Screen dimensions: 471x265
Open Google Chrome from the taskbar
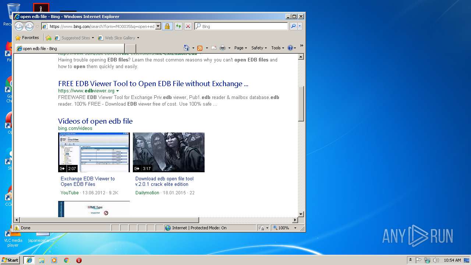tap(66, 260)
